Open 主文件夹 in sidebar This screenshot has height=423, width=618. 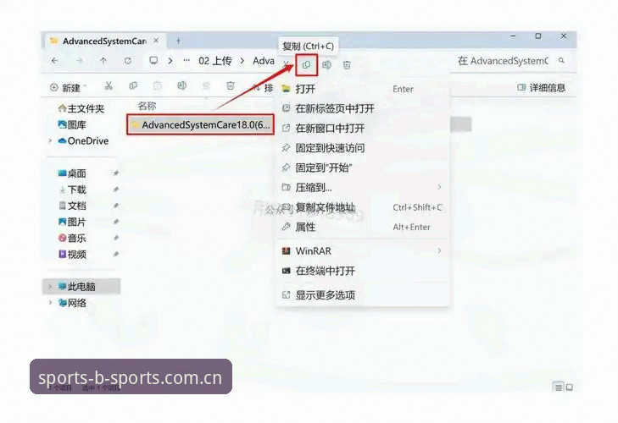pyautogui.click(x=81, y=108)
